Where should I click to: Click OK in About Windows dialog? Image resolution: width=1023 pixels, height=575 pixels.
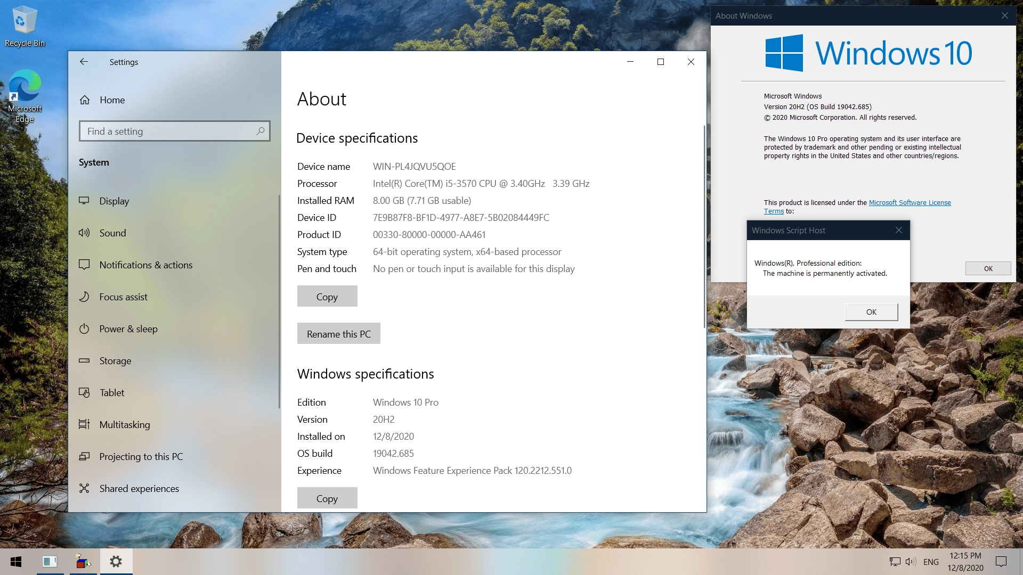pyautogui.click(x=988, y=268)
